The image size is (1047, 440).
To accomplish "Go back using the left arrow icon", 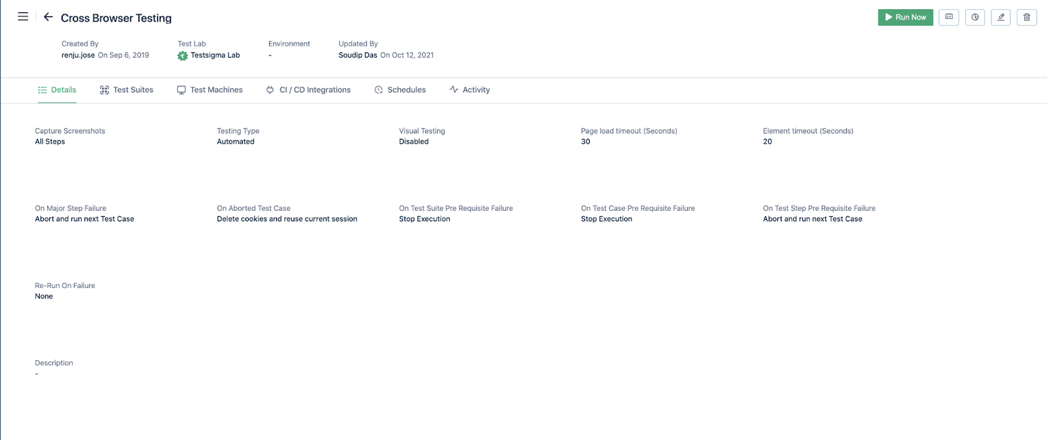I will tap(48, 17).
